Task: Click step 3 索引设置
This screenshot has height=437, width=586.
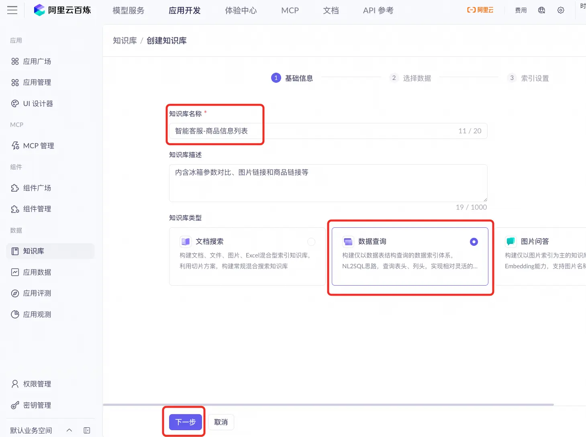Action: (x=528, y=78)
